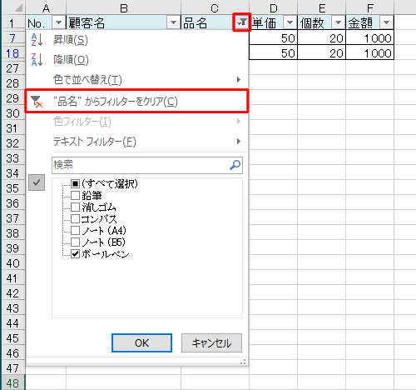Click the gray checkmark button beside list

click(37, 182)
